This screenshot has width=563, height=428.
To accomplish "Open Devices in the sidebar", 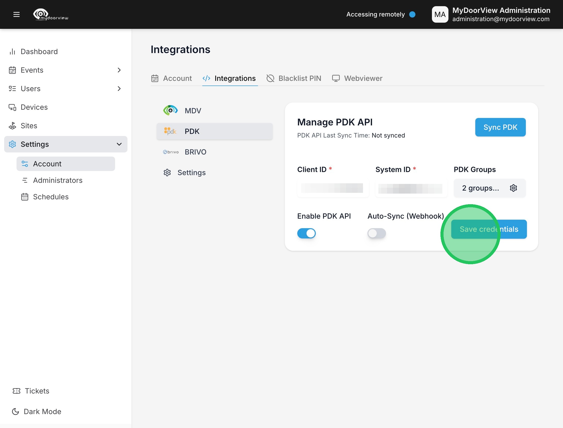I will pyautogui.click(x=34, y=107).
